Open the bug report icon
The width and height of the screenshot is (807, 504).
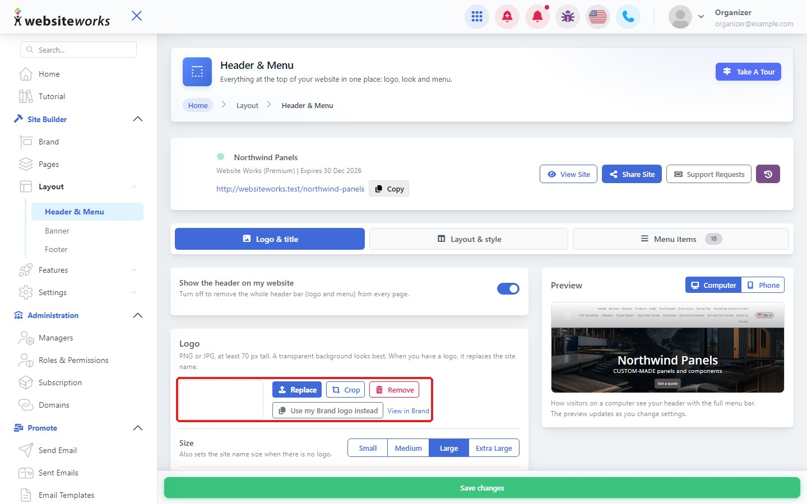[568, 17]
